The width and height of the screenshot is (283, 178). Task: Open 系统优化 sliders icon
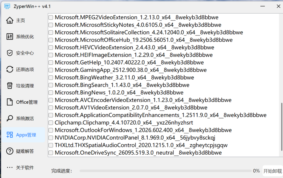pyautogui.click(x=10, y=37)
